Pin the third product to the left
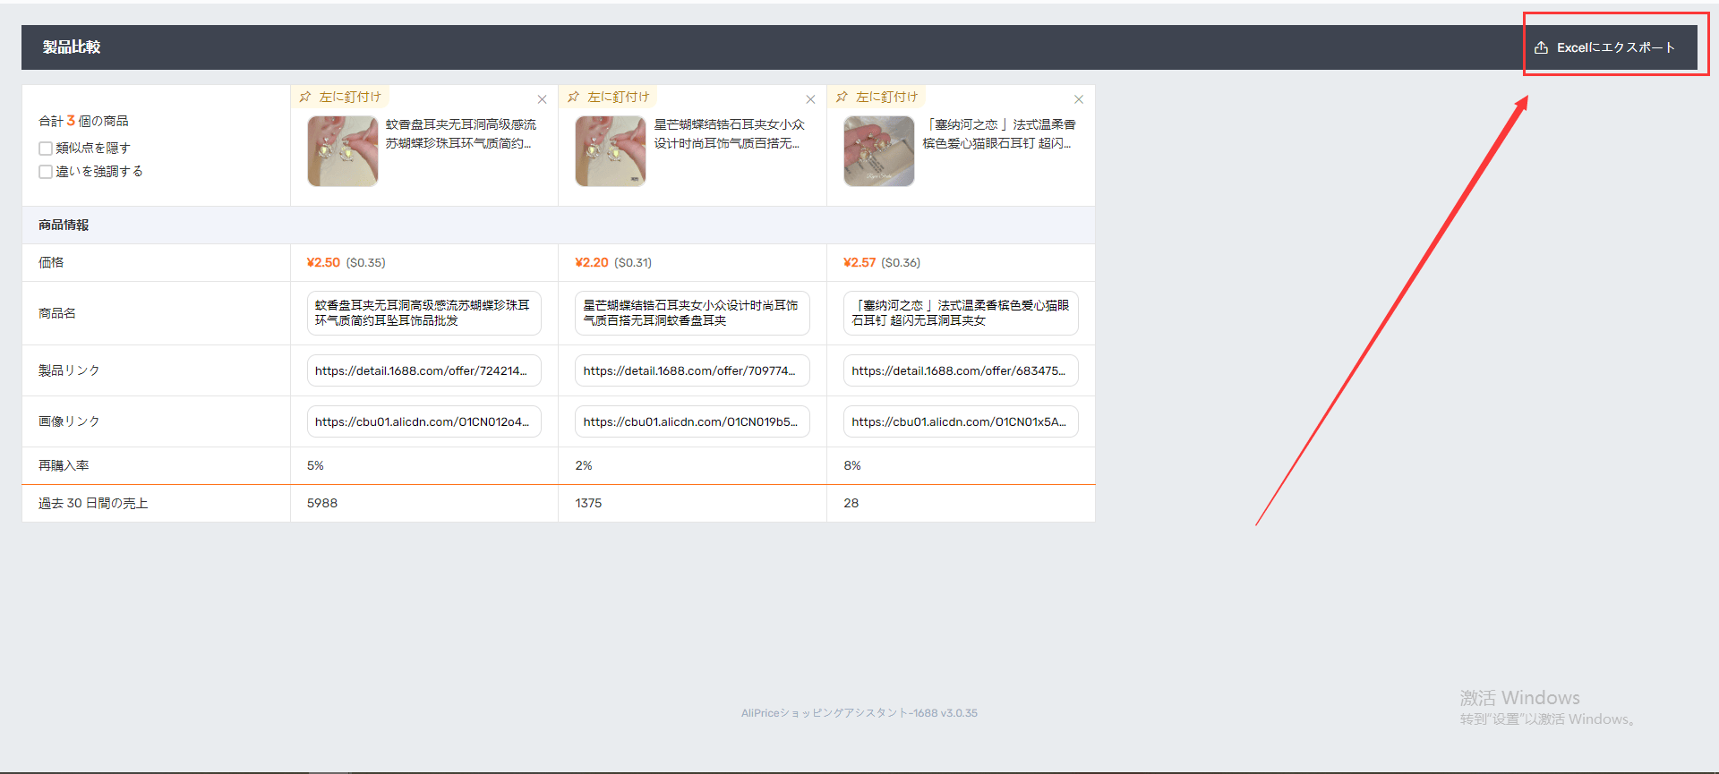The width and height of the screenshot is (1719, 774). (877, 97)
